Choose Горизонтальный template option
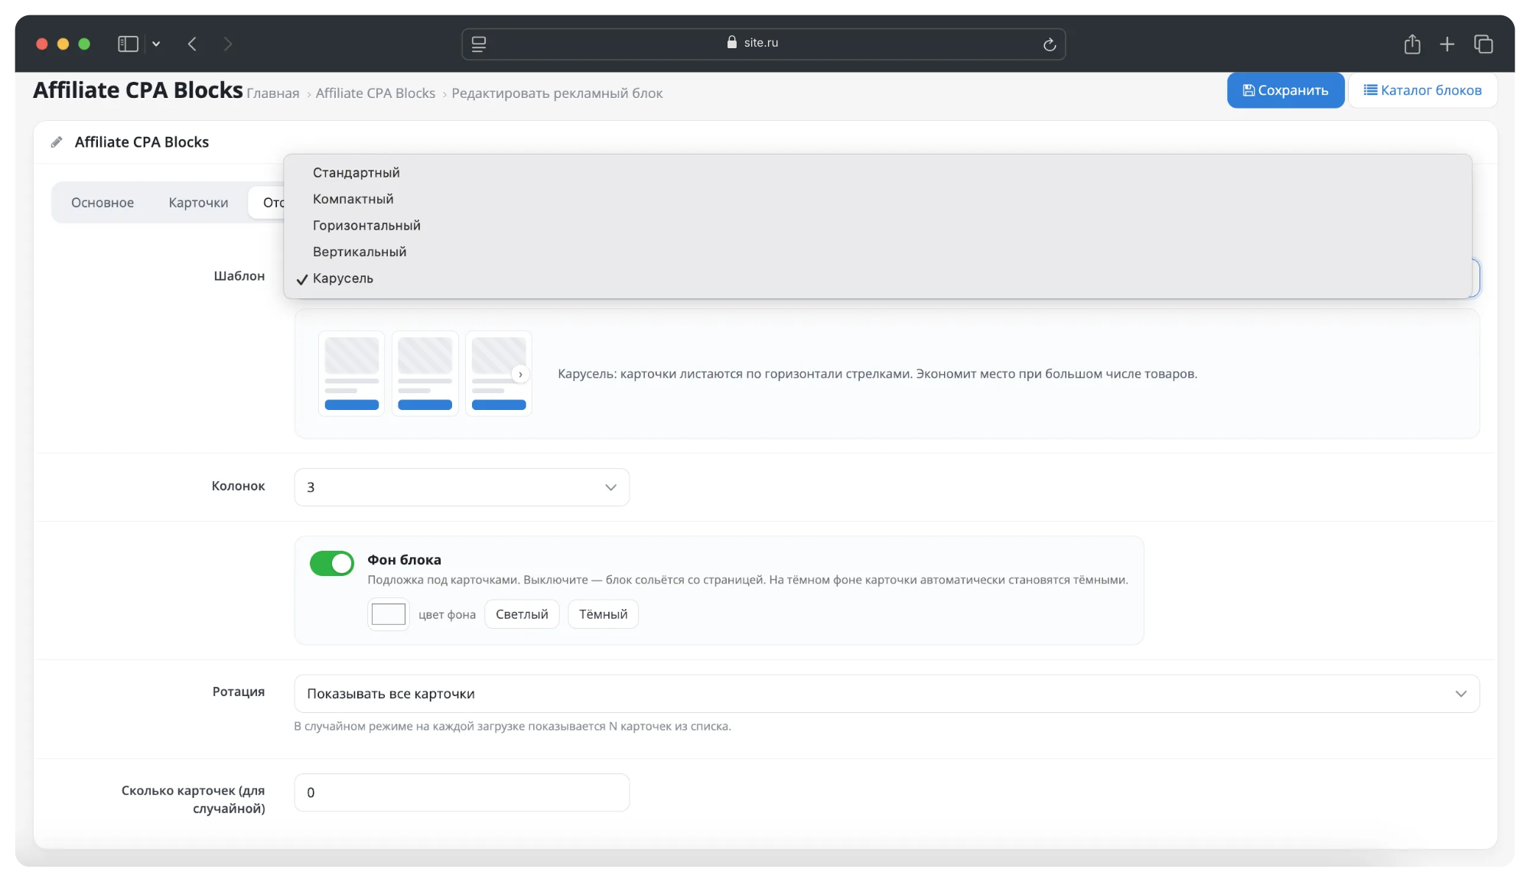Image resolution: width=1530 pixels, height=882 pixels. click(877, 226)
